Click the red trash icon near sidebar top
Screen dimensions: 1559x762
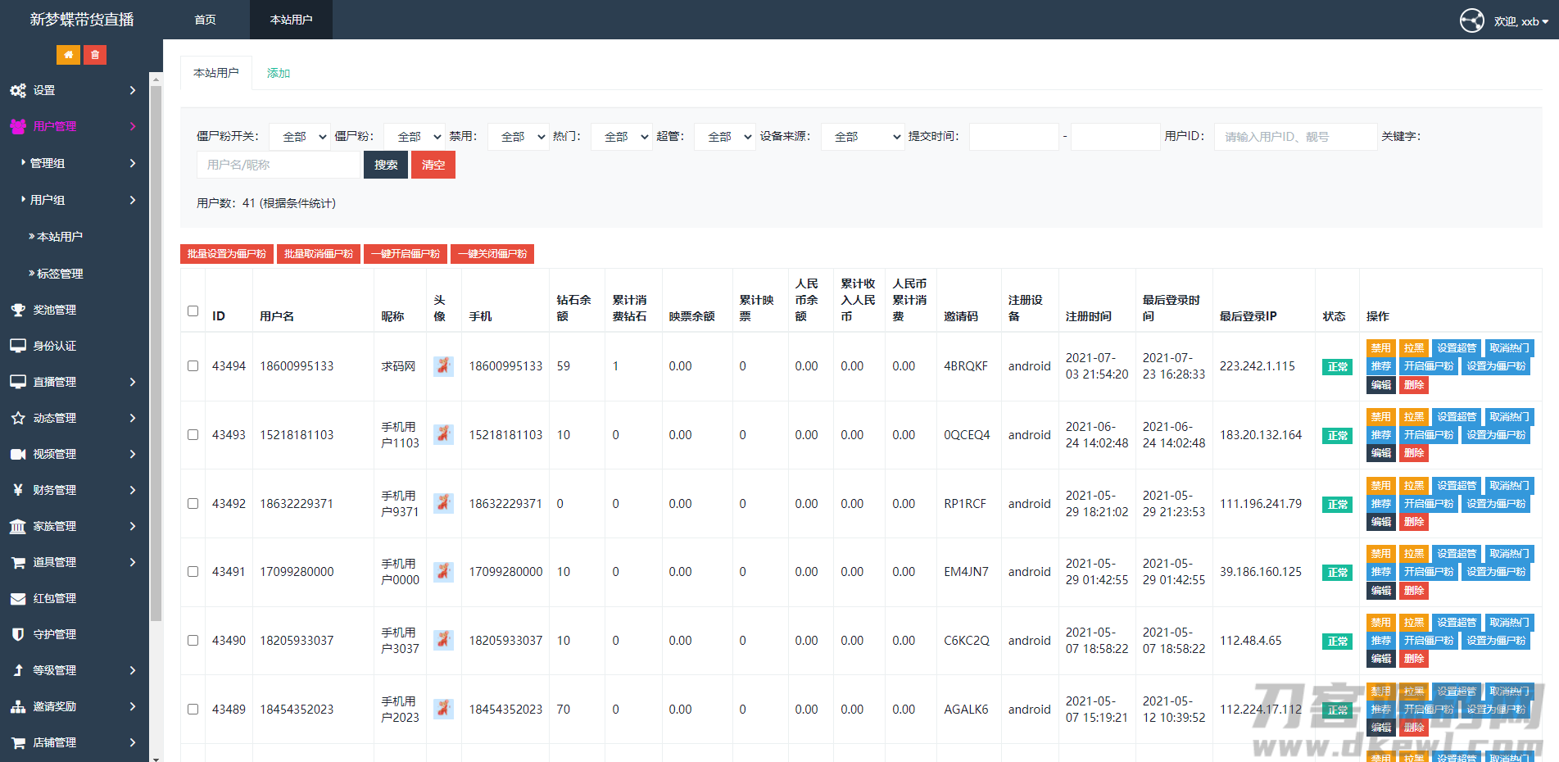pos(95,54)
